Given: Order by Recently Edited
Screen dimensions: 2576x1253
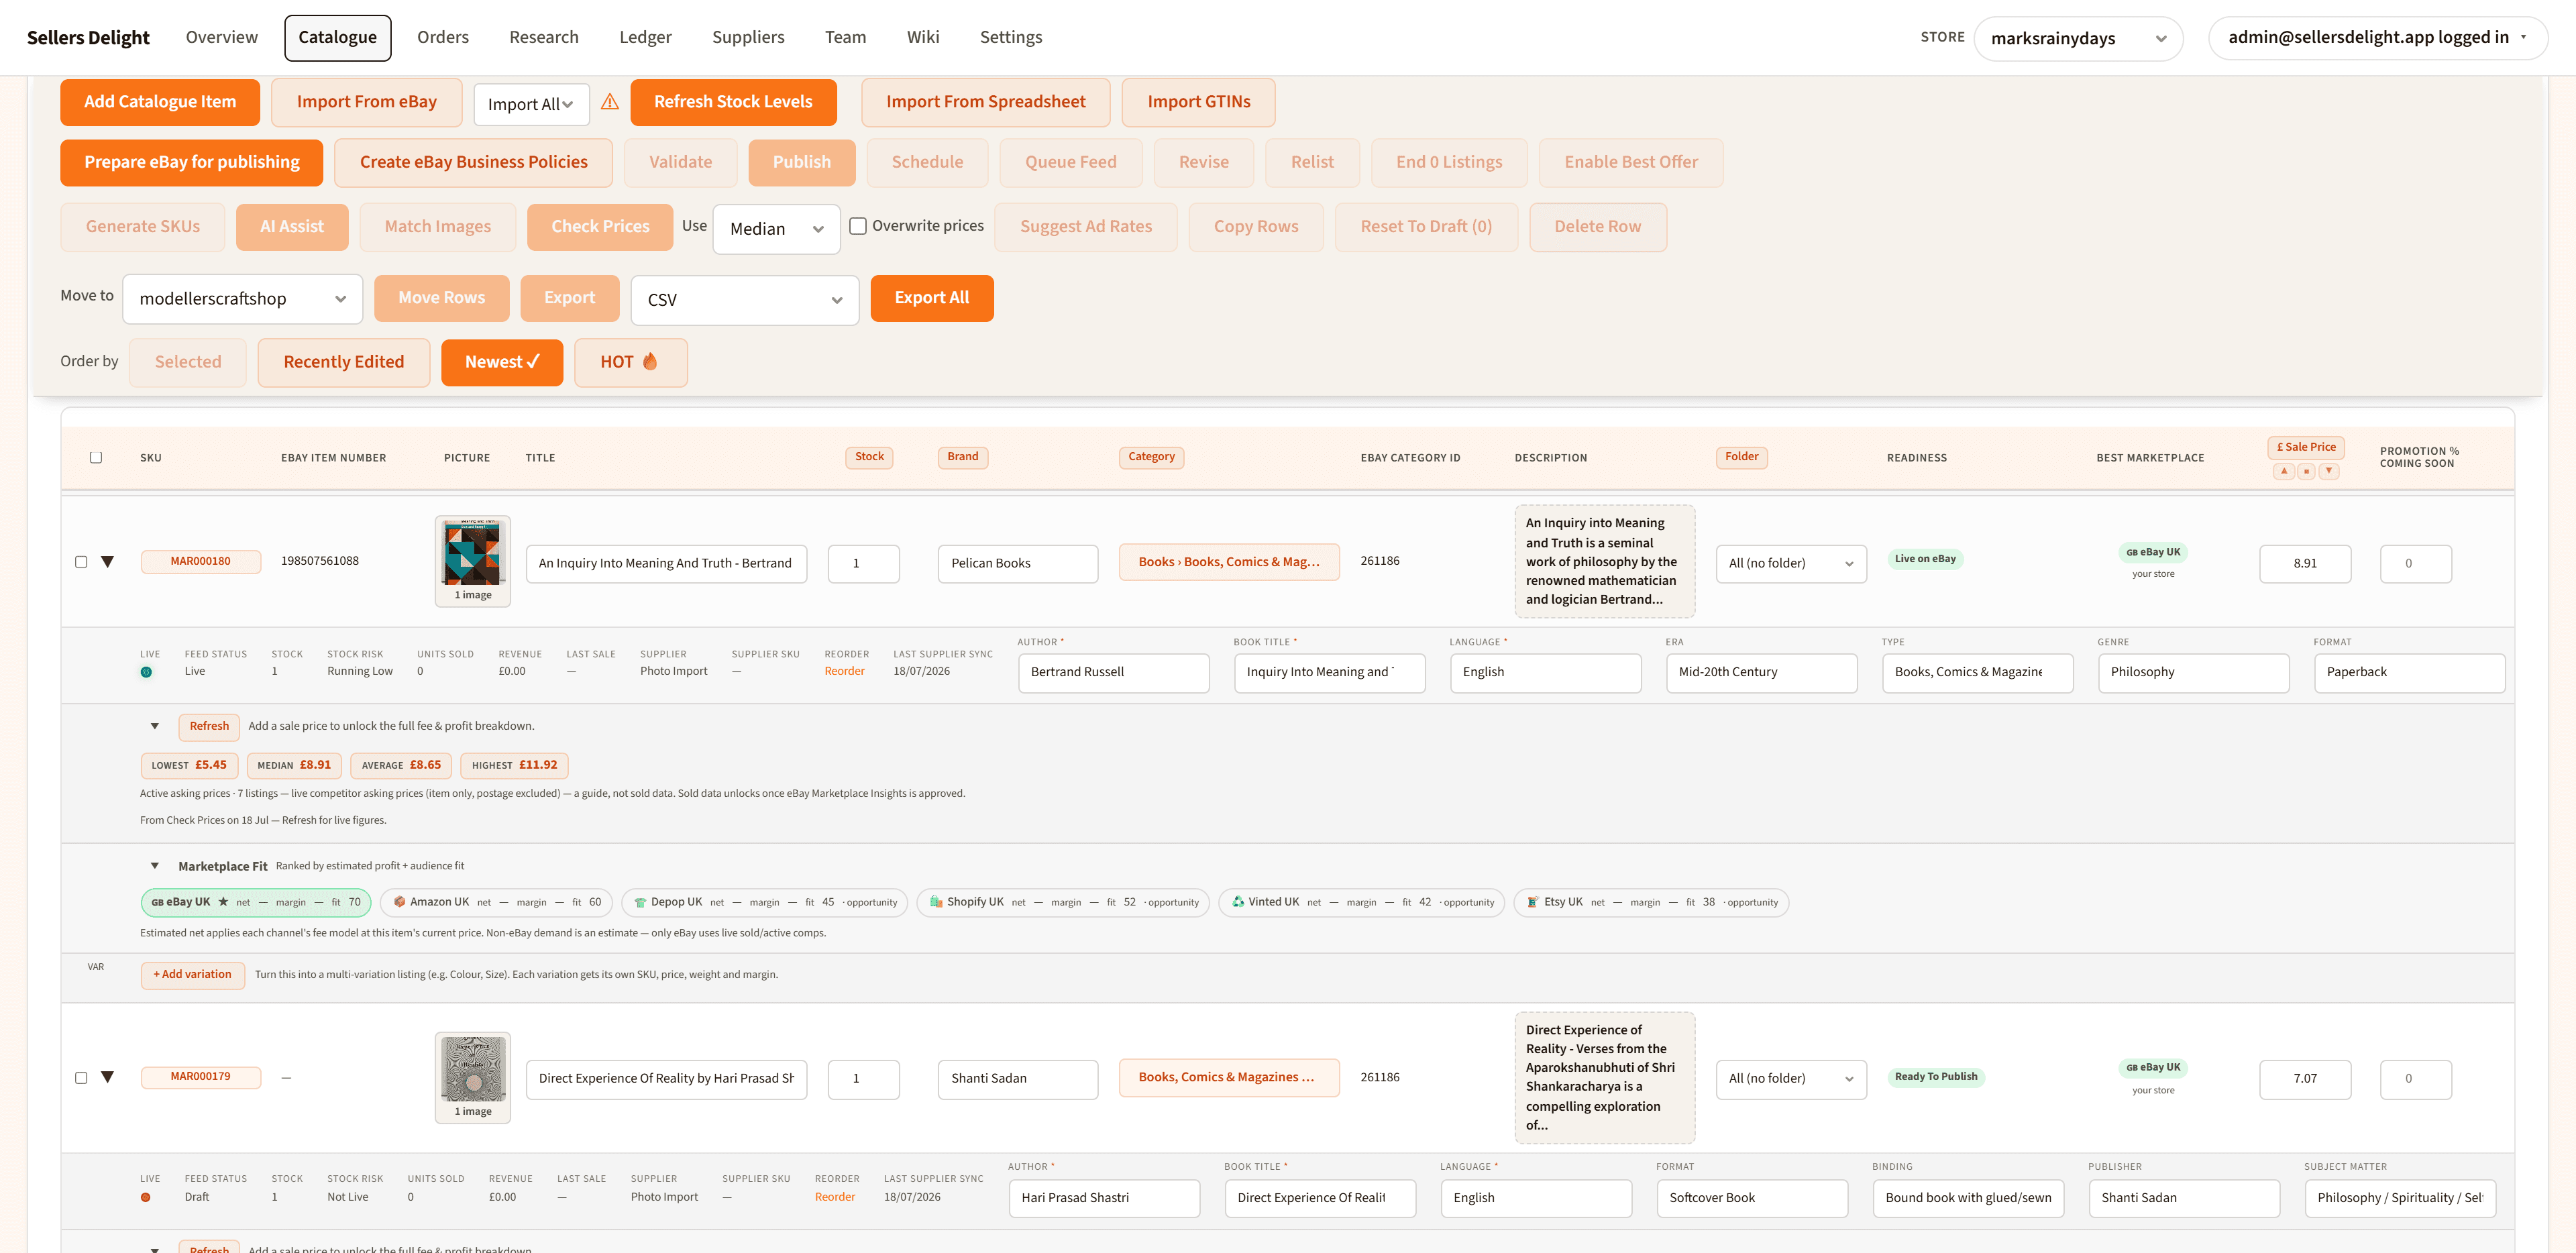Looking at the screenshot, I should tap(344, 362).
